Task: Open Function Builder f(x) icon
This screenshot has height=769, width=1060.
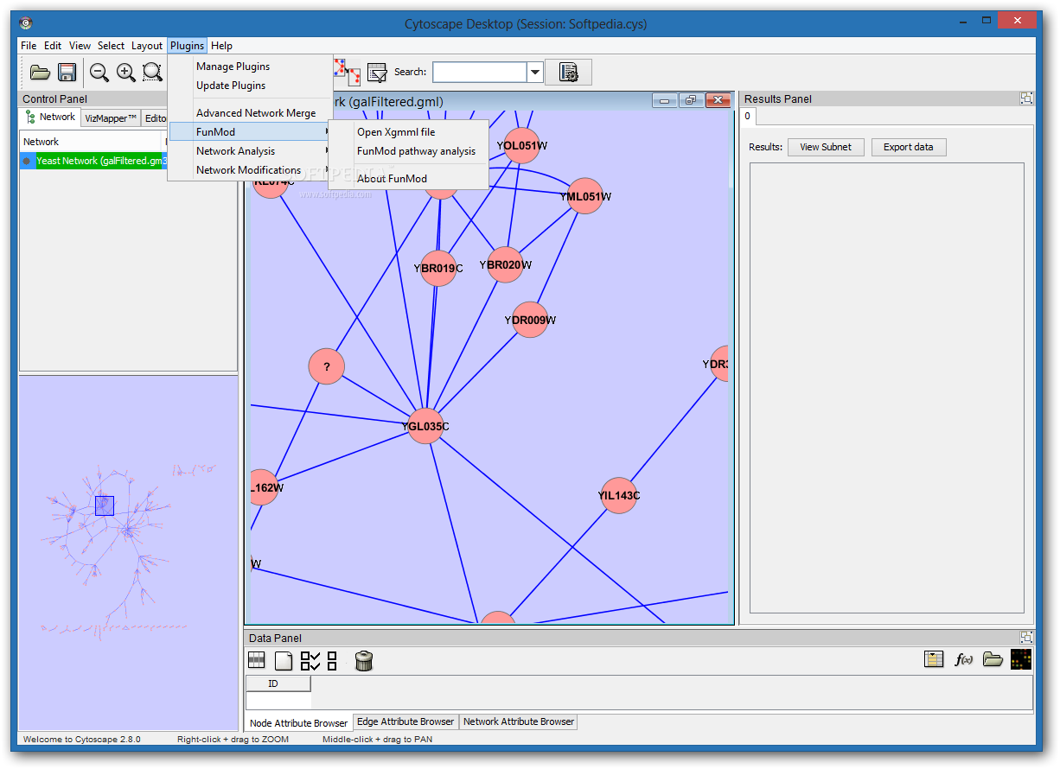Action: point(962,659)
